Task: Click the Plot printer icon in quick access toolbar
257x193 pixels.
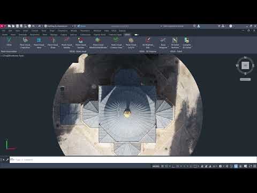Action: tap(29, 26)
